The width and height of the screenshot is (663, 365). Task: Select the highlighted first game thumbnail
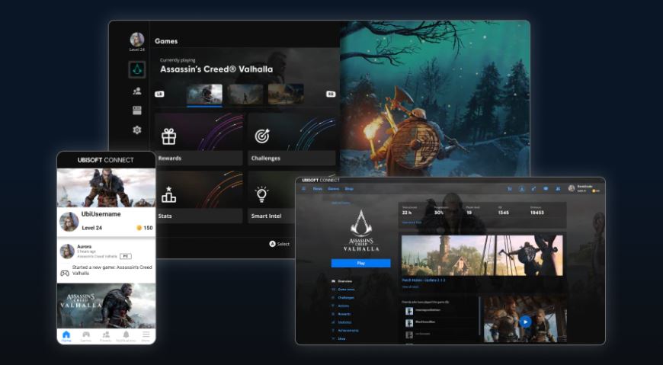point(205,94)
